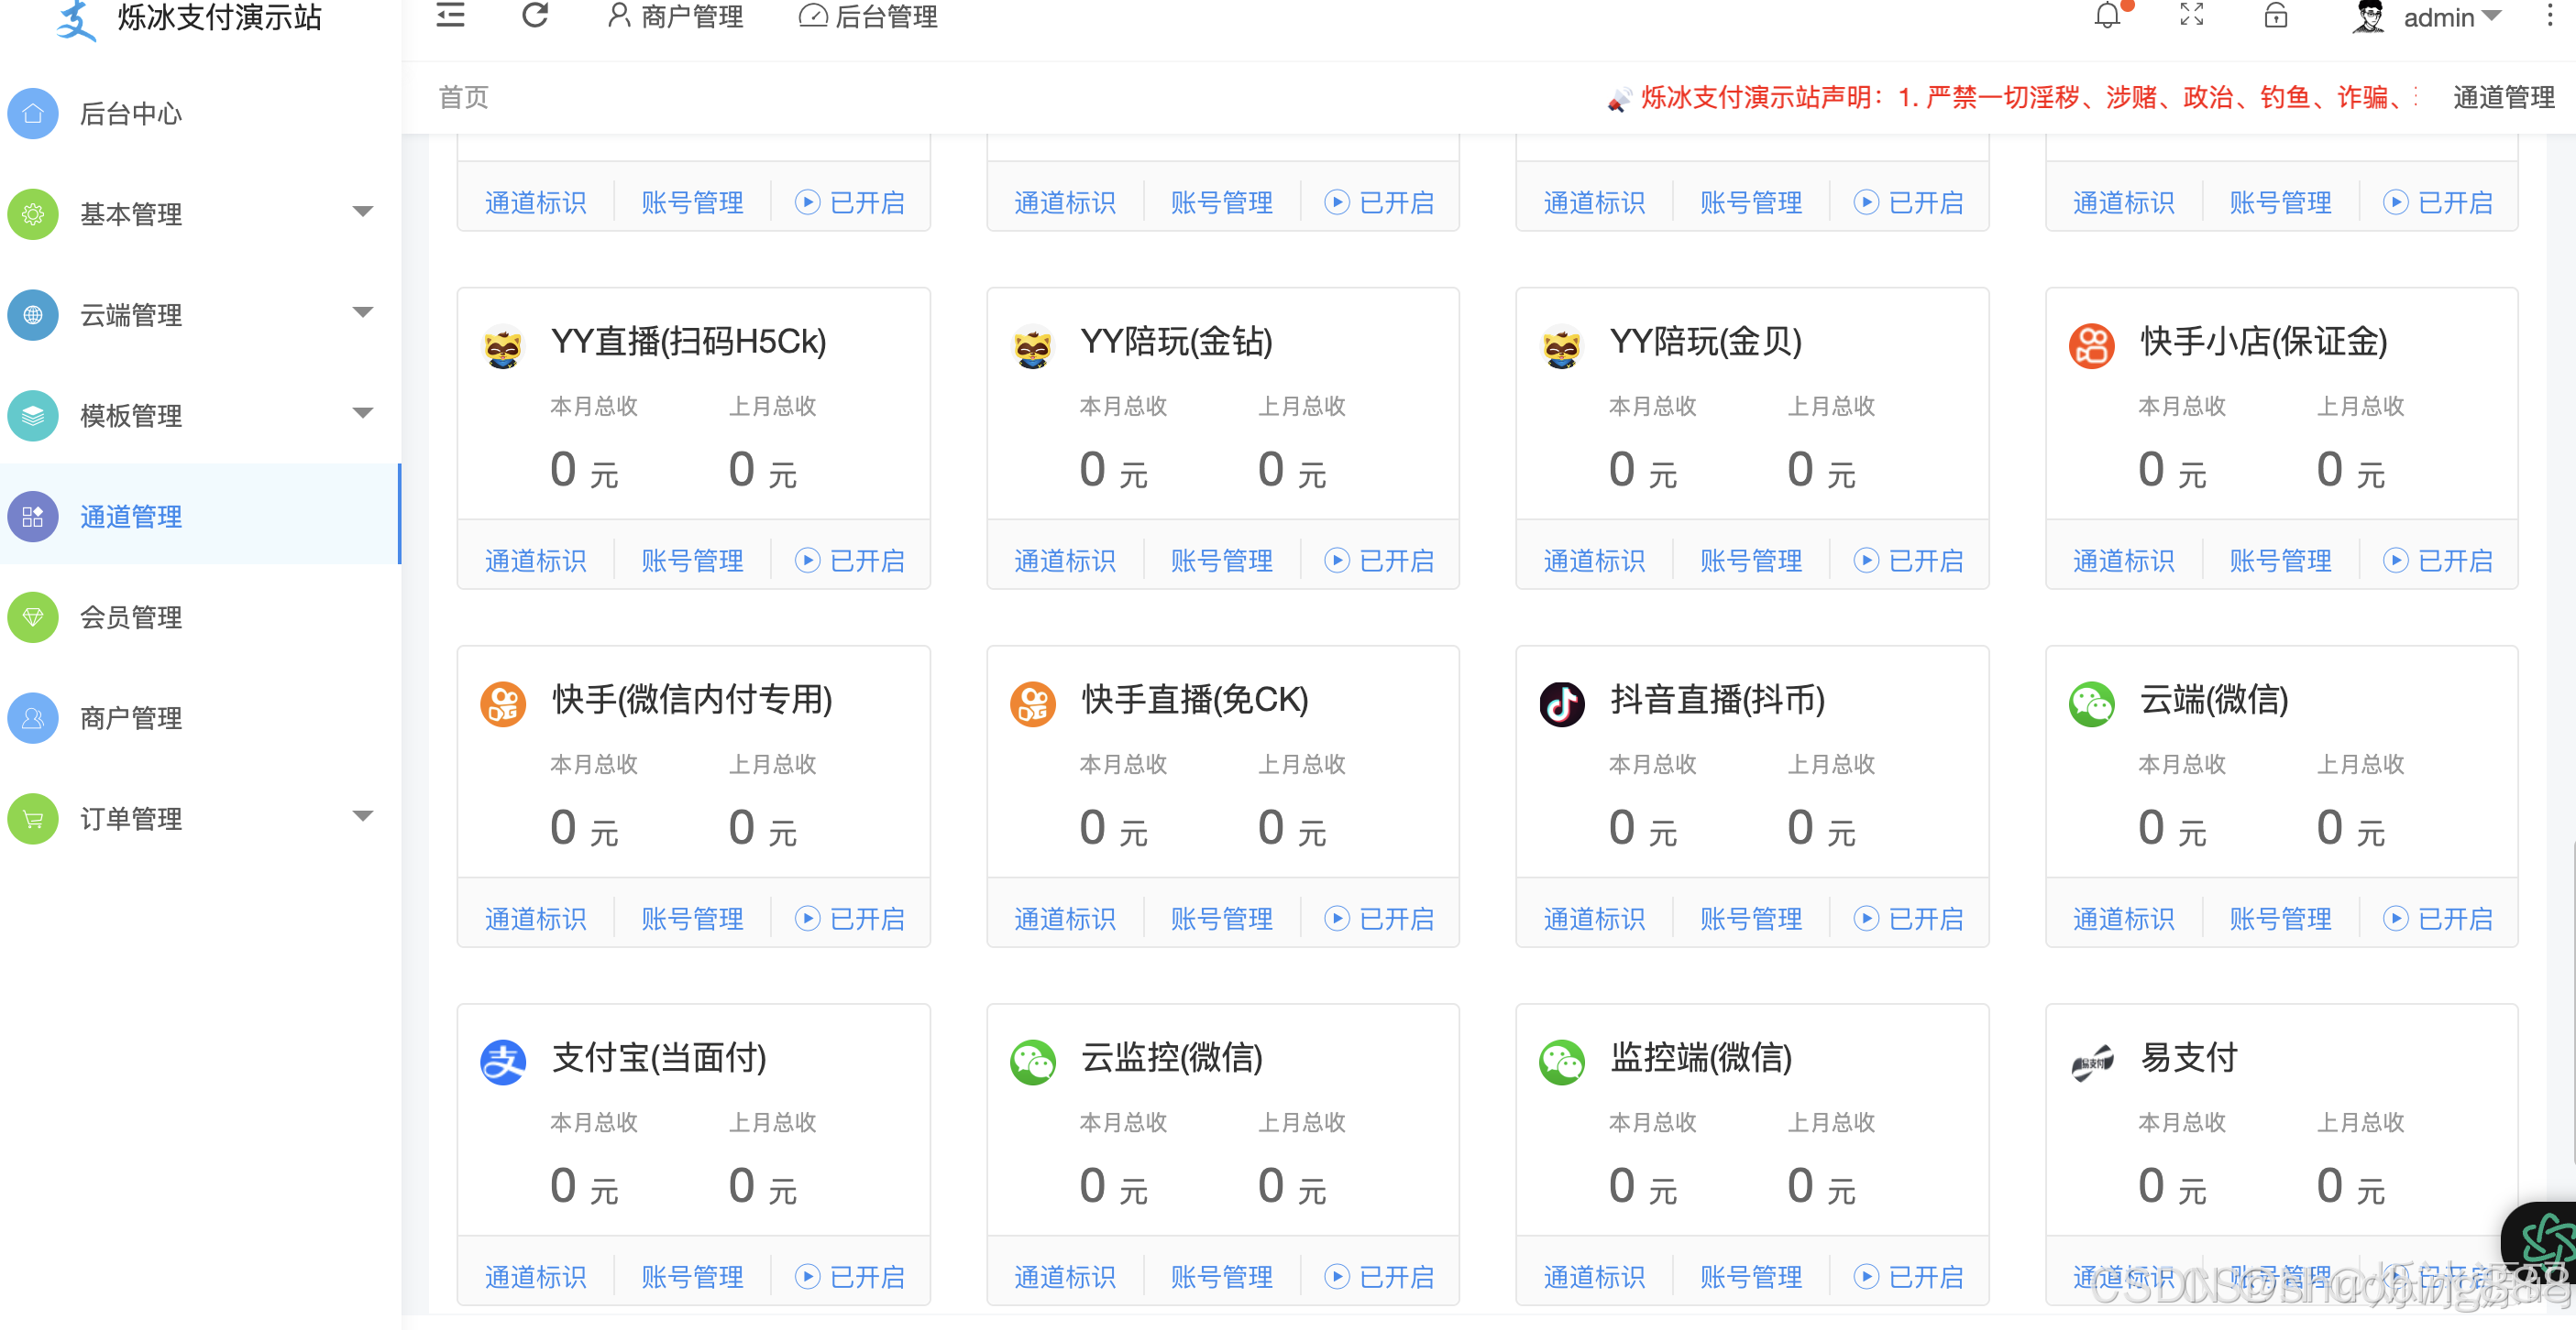Open 会员管理 in the sidebar
The width and height of the screenshot is (2576, 1330).
point(131,617)
